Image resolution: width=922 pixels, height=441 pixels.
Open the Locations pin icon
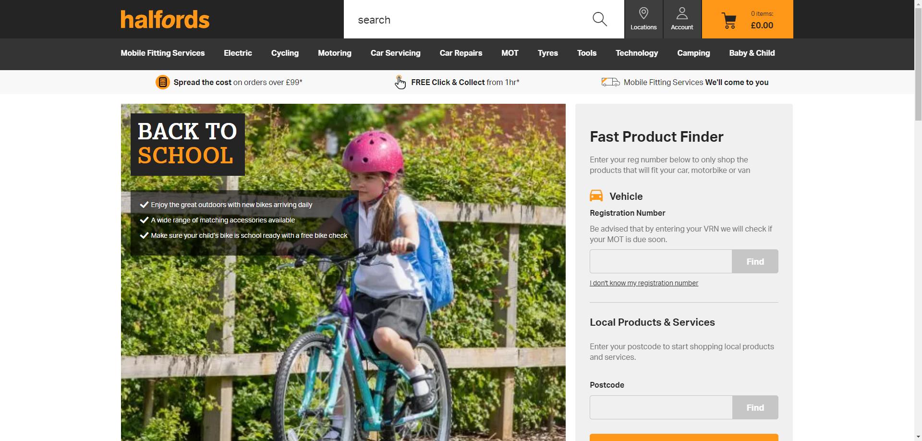pyautogui.click(x=643, y=13)
